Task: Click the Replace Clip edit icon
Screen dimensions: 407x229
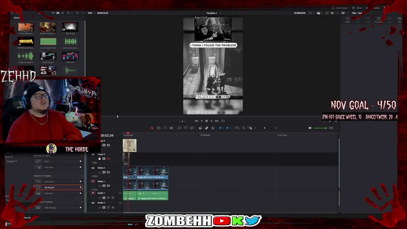Action: point(192,128)
